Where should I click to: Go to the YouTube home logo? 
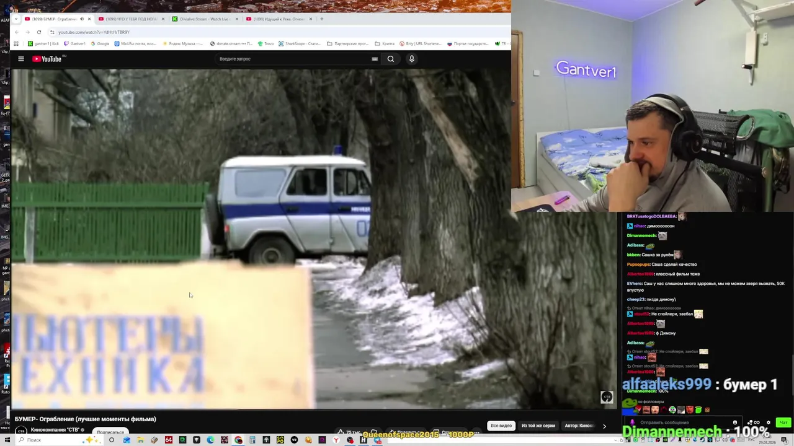[48, 59]
